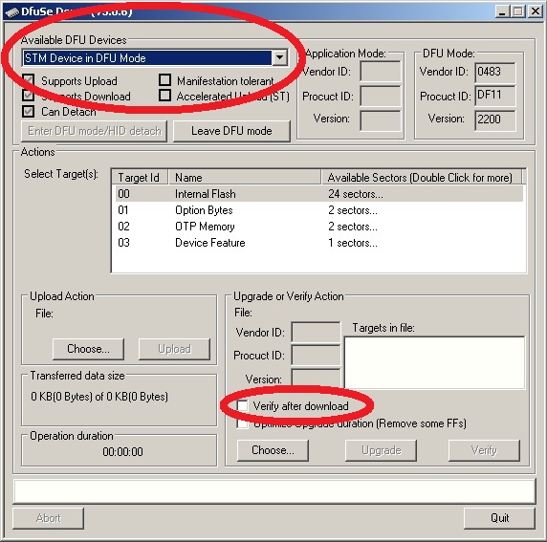Click the Leave DFU mode button
The height and width of the screenshot is (542, 547).
(x=231, y=131)
